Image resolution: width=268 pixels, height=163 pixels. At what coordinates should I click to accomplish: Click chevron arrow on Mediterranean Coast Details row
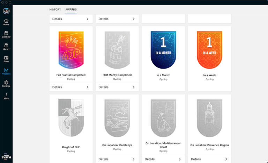(180, 159)
